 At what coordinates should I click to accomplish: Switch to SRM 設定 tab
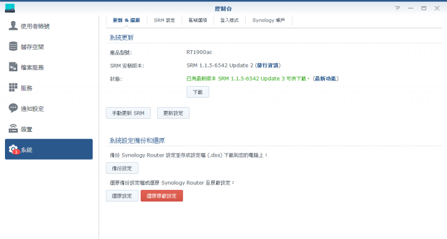pos(165,20)
